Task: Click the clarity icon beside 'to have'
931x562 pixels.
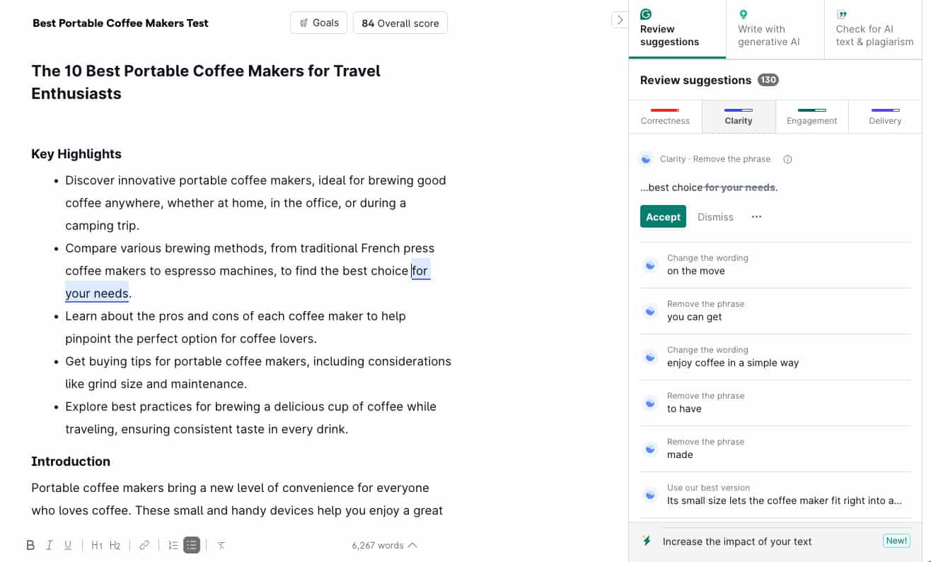Action: tap(649, 403)
